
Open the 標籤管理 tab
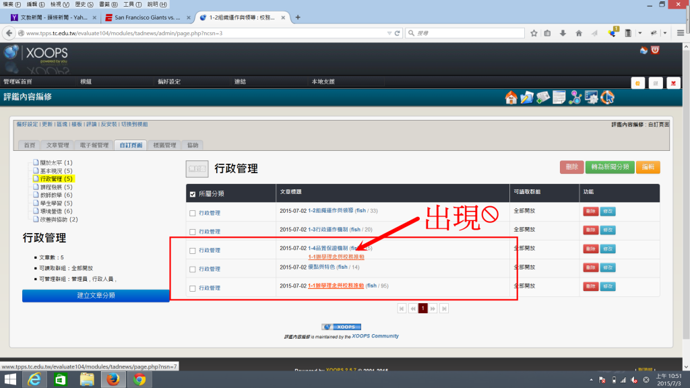[164, 145]
